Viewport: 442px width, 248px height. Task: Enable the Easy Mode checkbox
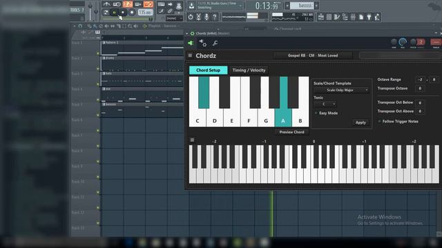[x=316, y=113]
